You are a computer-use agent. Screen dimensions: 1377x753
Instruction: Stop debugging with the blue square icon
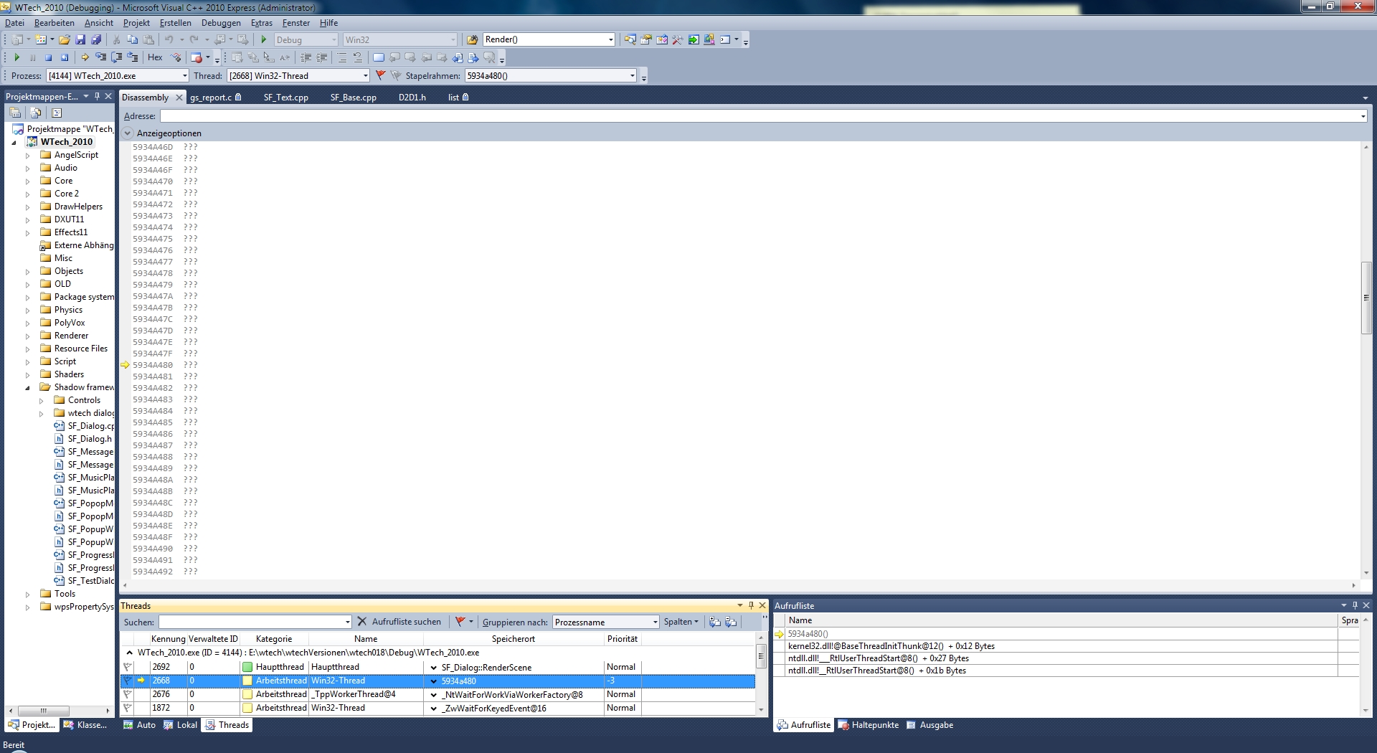coord(48,57)
